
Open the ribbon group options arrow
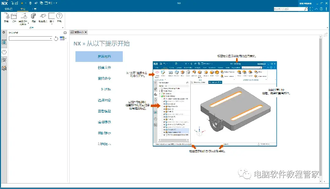[x=63, y=28]
